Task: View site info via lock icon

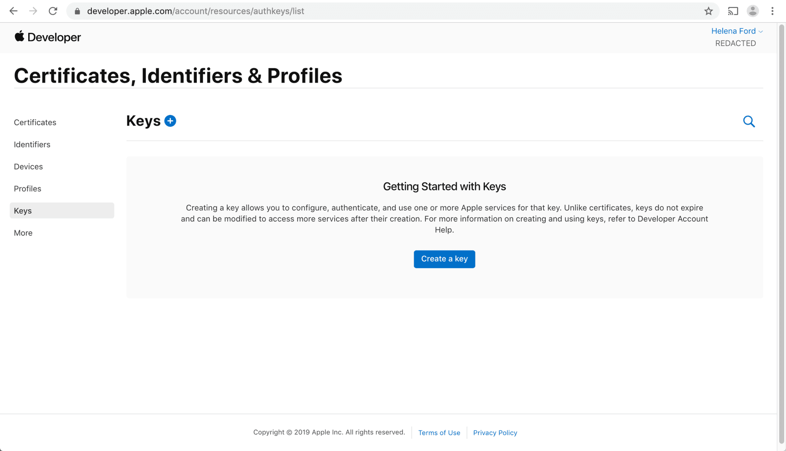Action: click(77, 11)
